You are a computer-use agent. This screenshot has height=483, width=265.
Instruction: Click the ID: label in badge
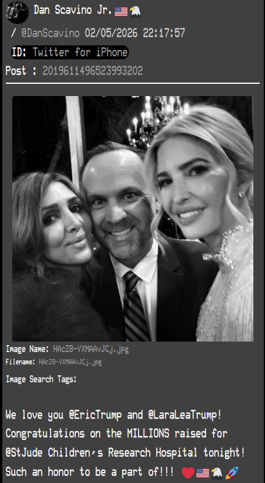[x=19, y=52]
